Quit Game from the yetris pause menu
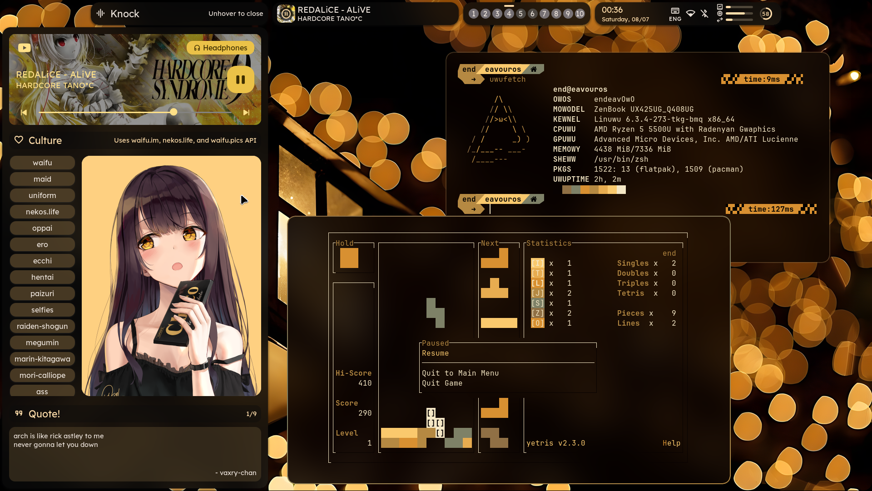 click(442, 383)
